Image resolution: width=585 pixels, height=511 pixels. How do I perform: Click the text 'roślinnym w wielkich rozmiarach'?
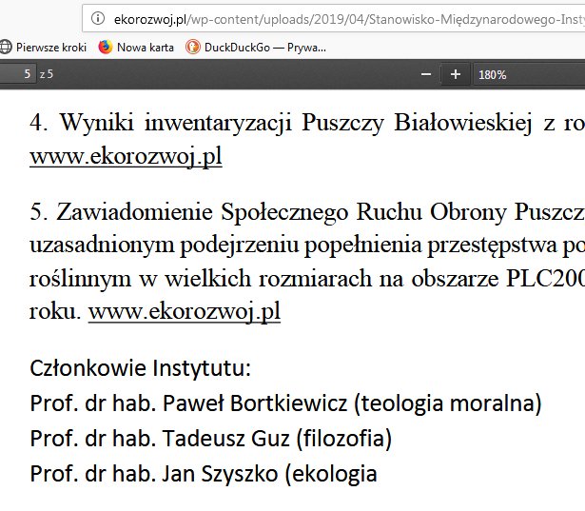point(201,279)
